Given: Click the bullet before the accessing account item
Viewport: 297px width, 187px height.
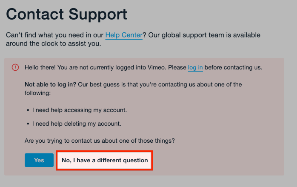Looking at the screenshot, I should point(27,110).
